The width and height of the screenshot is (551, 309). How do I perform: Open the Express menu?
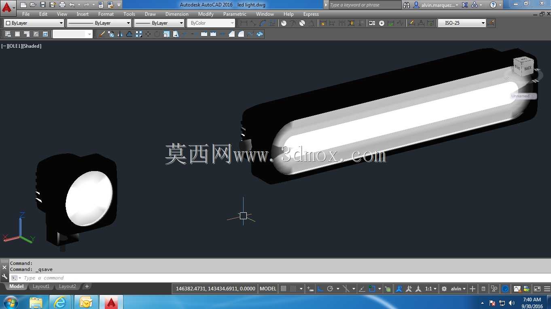coord(311,14)
